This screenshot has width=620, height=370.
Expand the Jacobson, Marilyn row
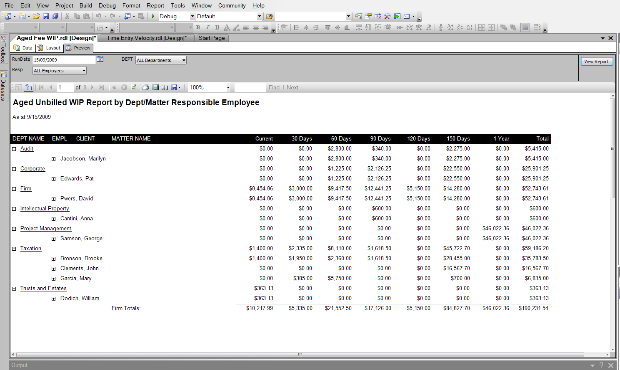click(x=53, y=159)
